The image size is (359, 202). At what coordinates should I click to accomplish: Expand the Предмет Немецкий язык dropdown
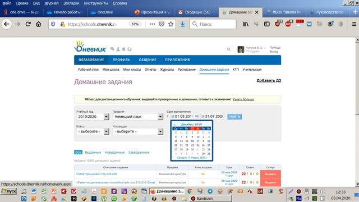(x=160, y=117)
